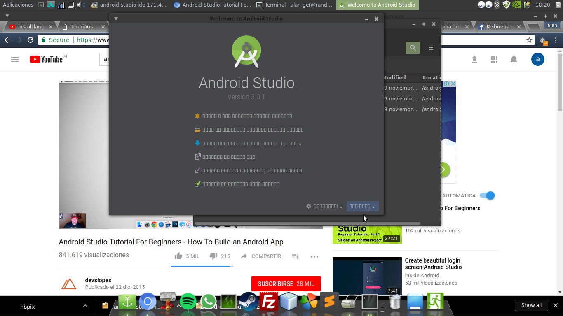Open the video's three-dot more menu
This screenshot has height=316, width=563.
pos(314,256)
